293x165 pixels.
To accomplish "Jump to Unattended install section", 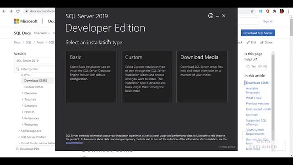I will (258, 109).
